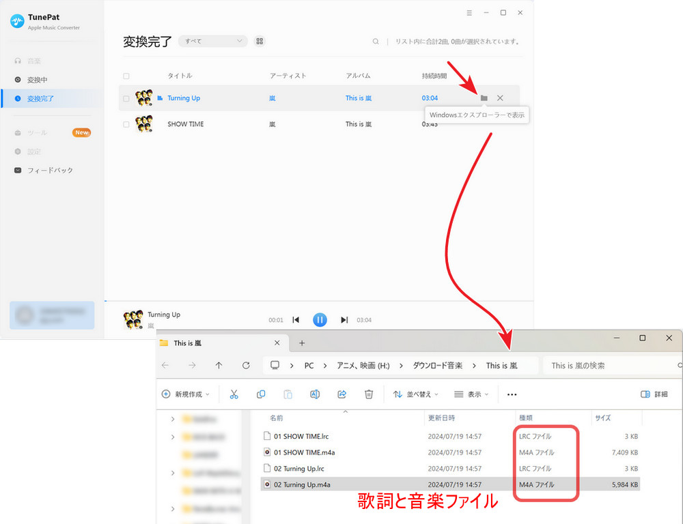Open 設定 in TunePat sidebar
The height and width of the screenshot is (524, 683).
[34, 151]
